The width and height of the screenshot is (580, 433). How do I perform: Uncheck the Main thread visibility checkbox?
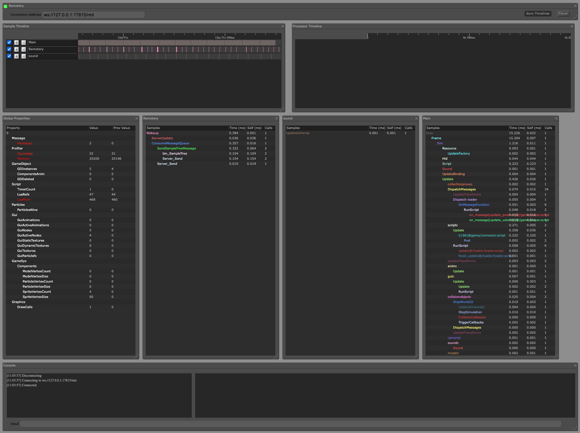[9, 42]
